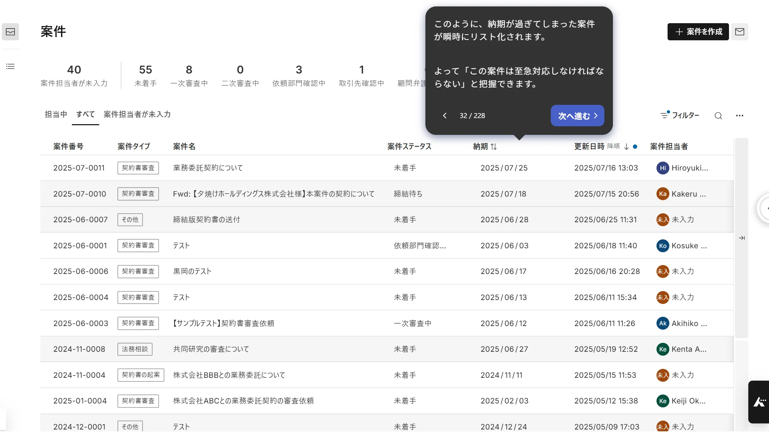Open the black assistant widget icon at bottom right
Screen dimensions: 769x432
click(x=759, y=402)
